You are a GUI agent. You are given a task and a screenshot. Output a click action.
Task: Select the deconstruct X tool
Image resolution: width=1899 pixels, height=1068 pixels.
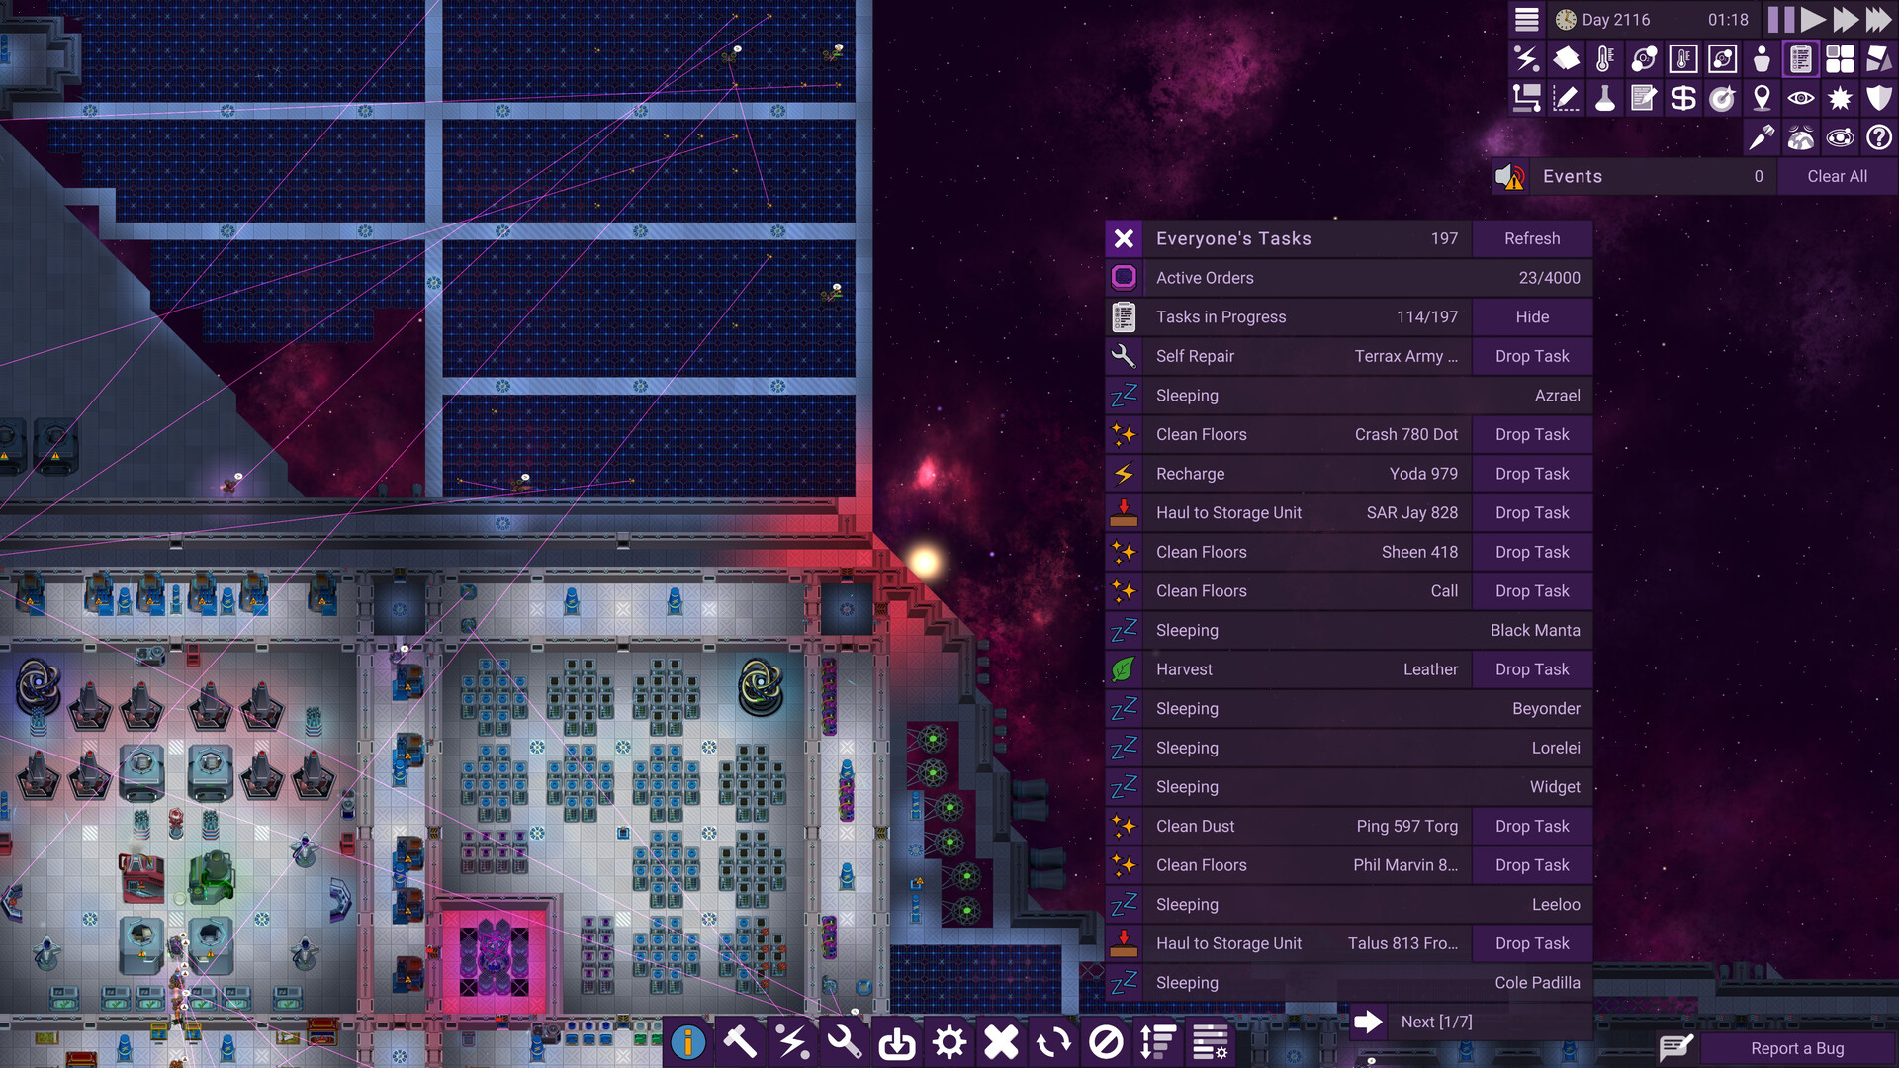coord(1002,1040)
